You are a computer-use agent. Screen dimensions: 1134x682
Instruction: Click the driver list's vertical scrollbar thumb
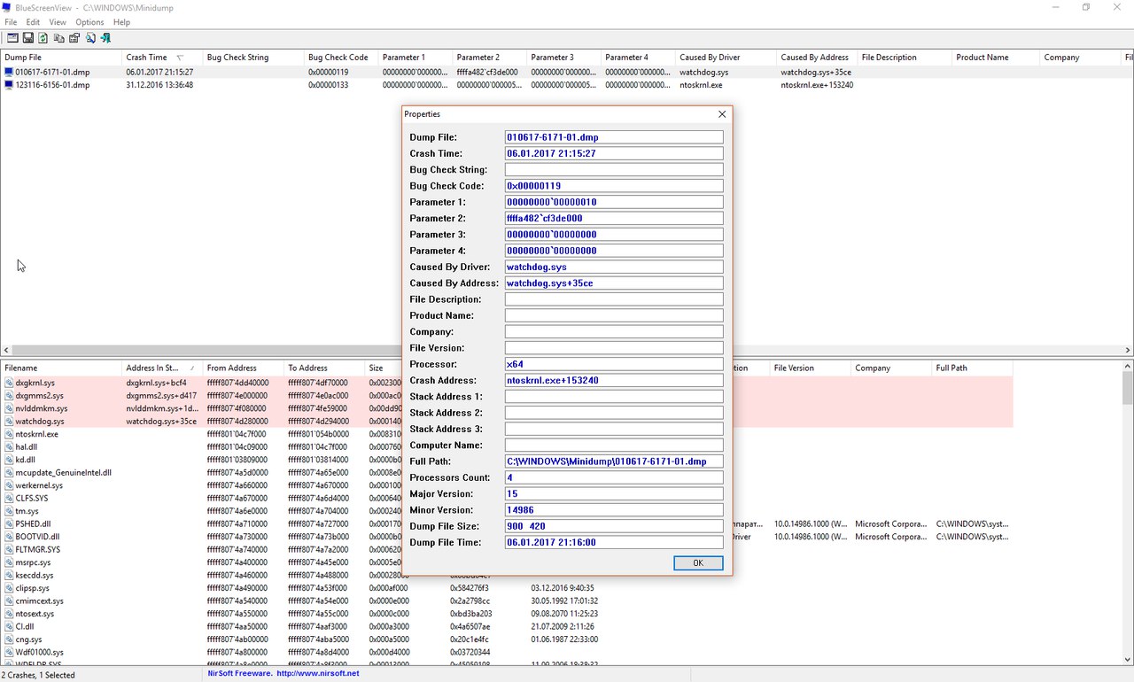[1127, 388]
